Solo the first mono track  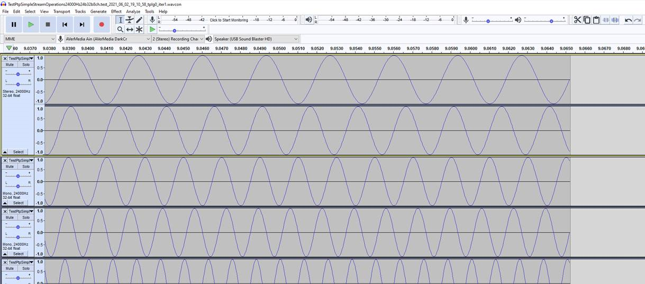tap(26, 166)
